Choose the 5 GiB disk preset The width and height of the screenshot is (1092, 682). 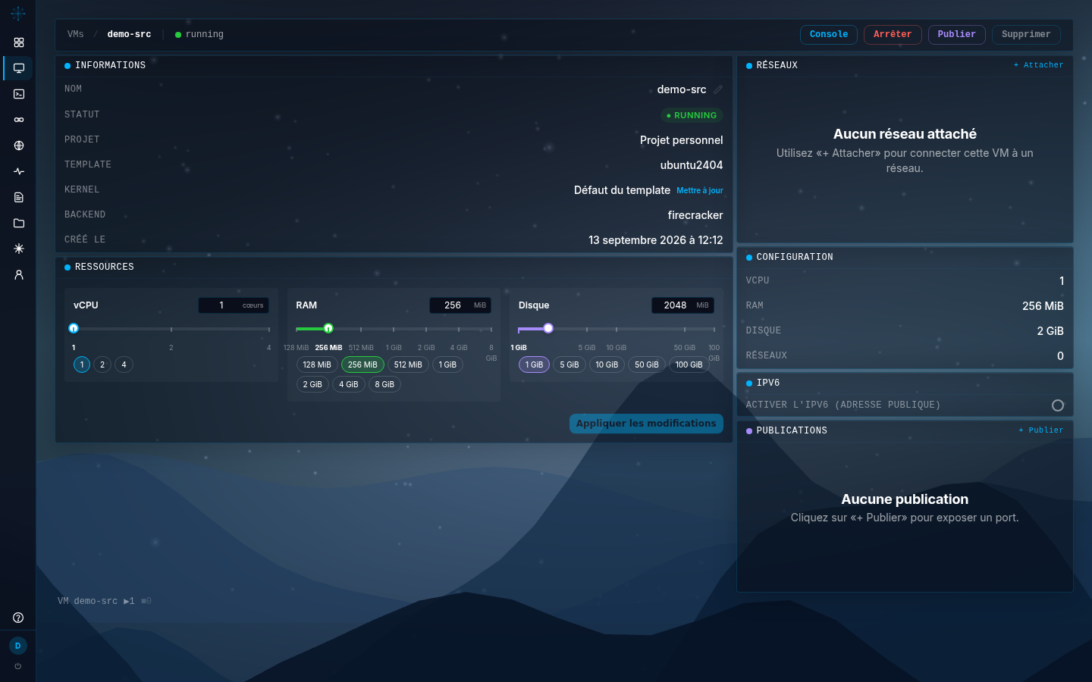(570, 364)
